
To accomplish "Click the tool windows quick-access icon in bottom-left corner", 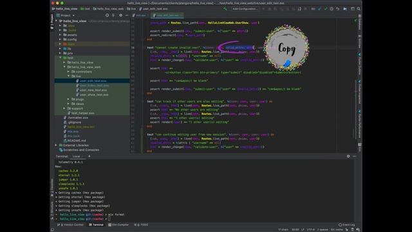I will pos(53,229).
